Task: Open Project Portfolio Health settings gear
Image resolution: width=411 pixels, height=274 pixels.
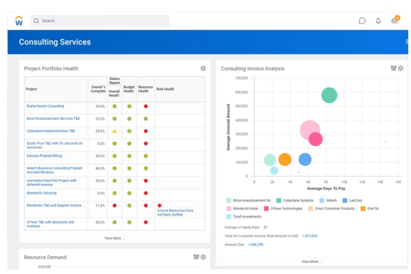Action: [203, 68]
